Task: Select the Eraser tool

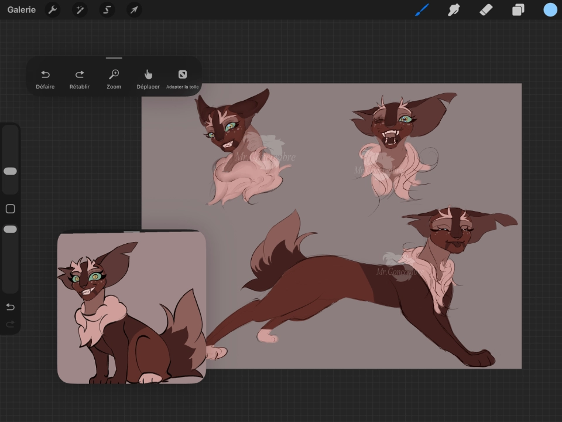Action: click(x=486, y=10)
